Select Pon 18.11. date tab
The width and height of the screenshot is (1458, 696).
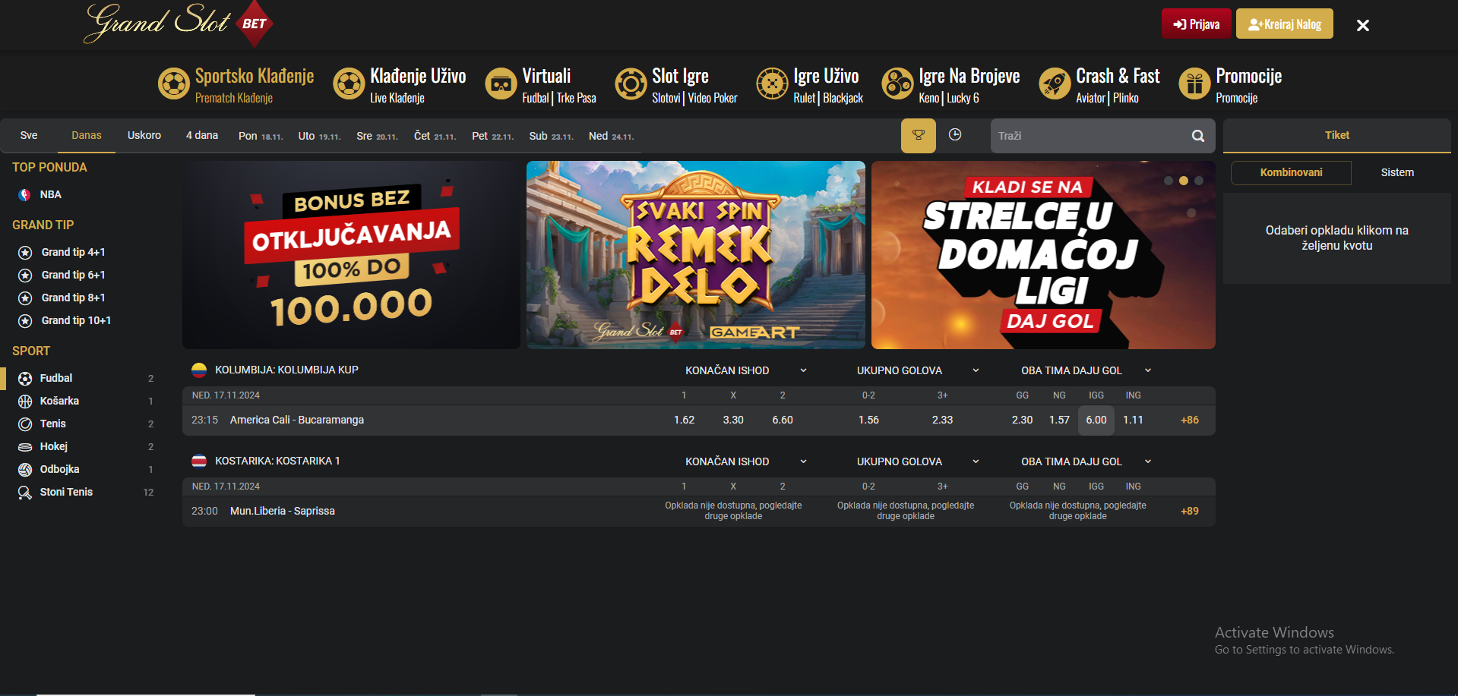click(x=261, y=136)
